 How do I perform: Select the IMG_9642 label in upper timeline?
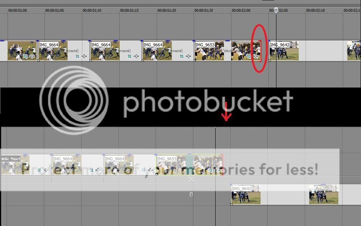[280, 45]
